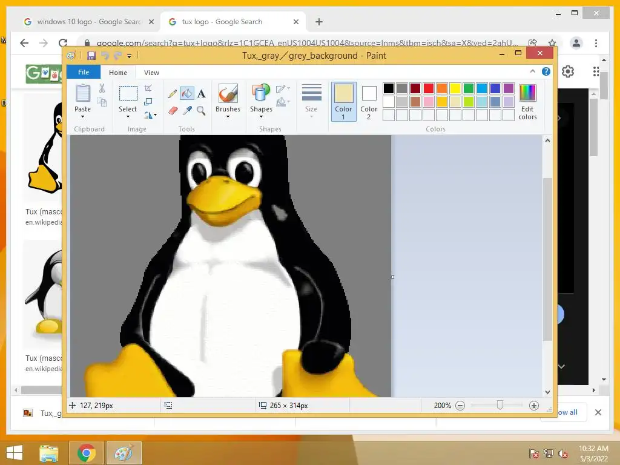Open File Explorer from taskbar
Screen dimensions: 620x465
48,453
